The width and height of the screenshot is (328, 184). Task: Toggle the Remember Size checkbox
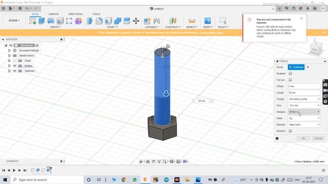291,131
